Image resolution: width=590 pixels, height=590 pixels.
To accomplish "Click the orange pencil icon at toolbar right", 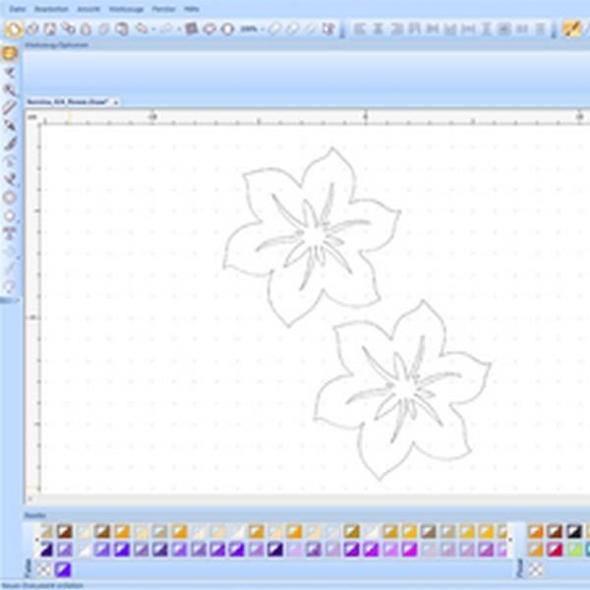I will coord(571,29).
